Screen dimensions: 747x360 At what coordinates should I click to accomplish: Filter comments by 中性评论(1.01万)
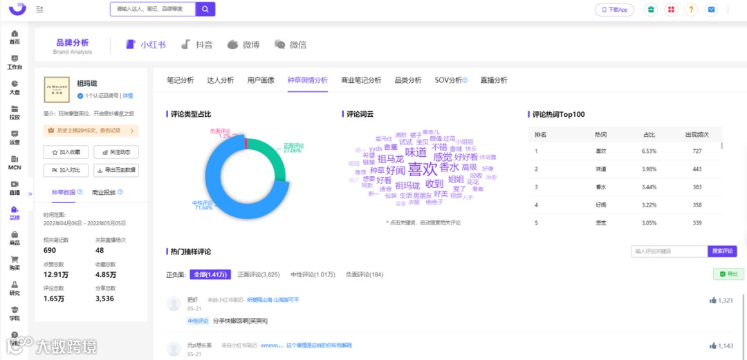tap(313, 275)
